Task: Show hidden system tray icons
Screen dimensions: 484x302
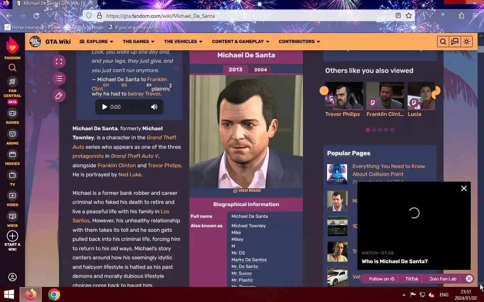Action: point(404,295)
